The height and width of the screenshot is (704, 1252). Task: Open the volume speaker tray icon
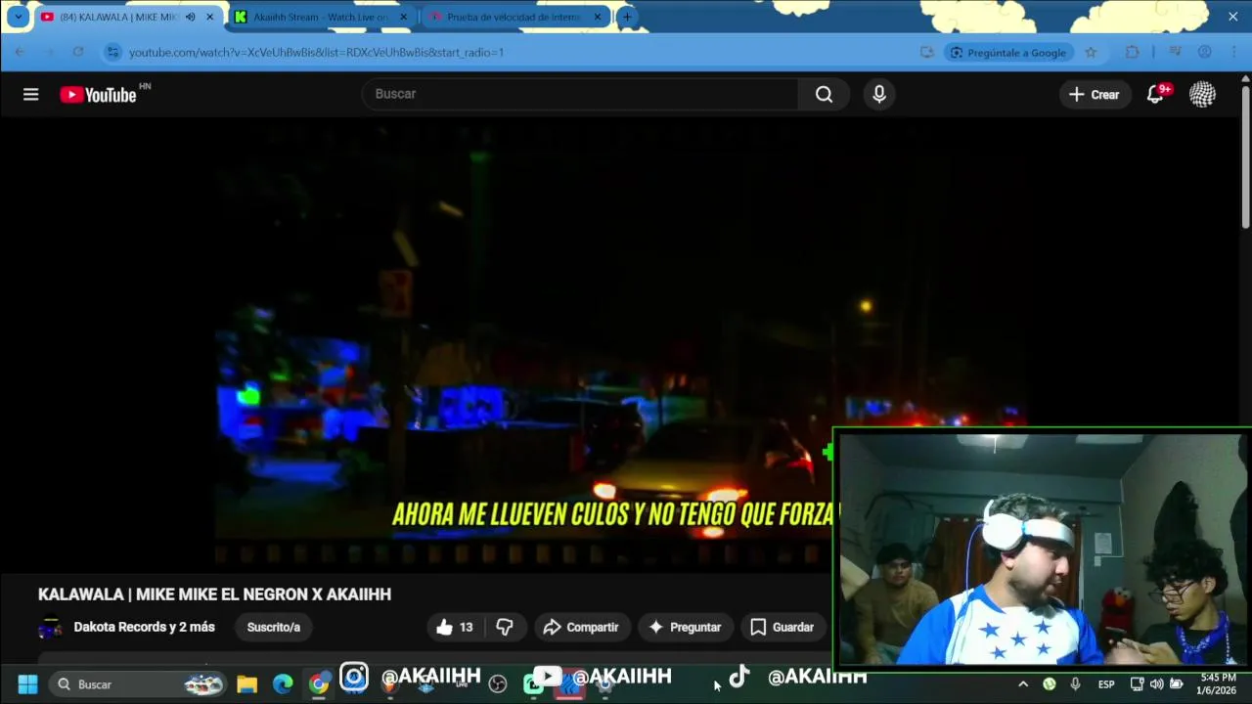[x=1156, y=684]
